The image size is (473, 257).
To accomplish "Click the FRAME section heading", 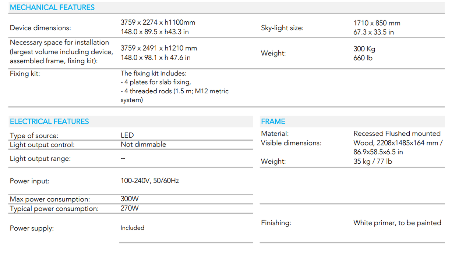I will 273,122.
